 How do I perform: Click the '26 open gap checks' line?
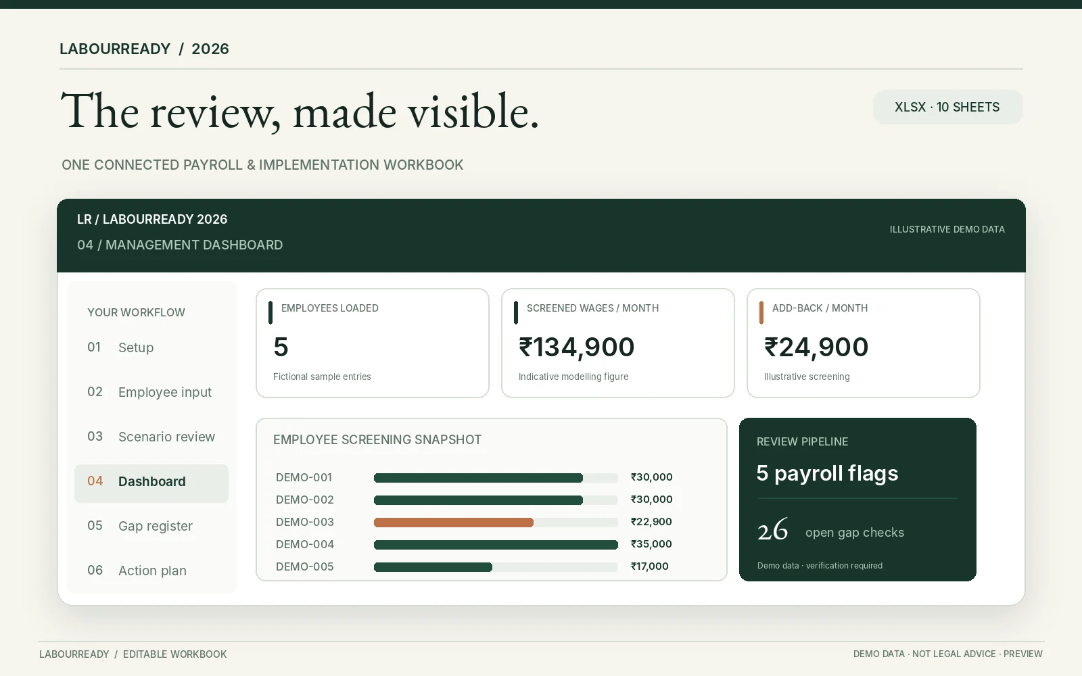pos(830,531)
